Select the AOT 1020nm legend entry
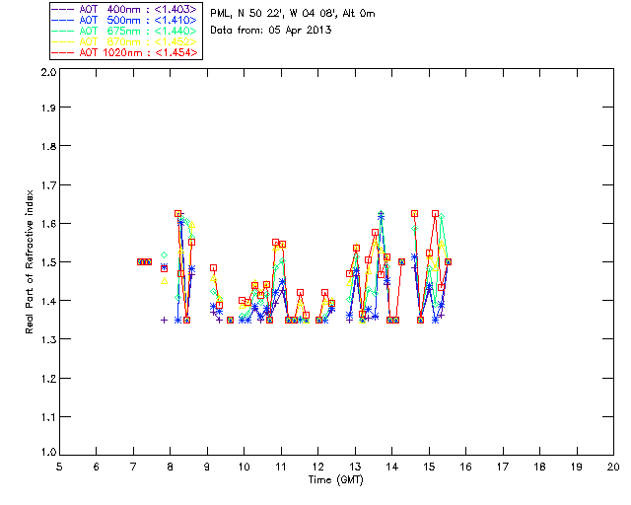Screen dimensions: 631x505 click(124, 52)
